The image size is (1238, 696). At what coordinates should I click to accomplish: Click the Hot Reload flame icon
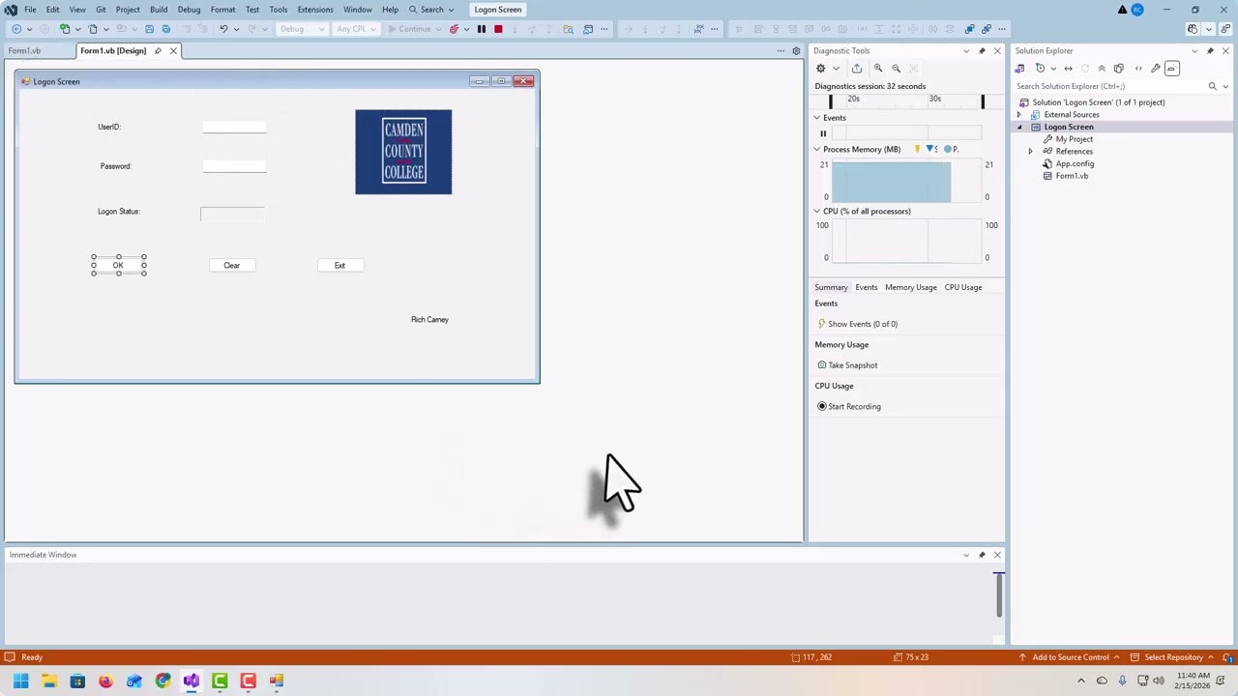tap(454, 29)
